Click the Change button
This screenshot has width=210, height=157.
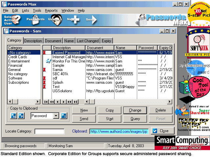(x=135, y=110)
